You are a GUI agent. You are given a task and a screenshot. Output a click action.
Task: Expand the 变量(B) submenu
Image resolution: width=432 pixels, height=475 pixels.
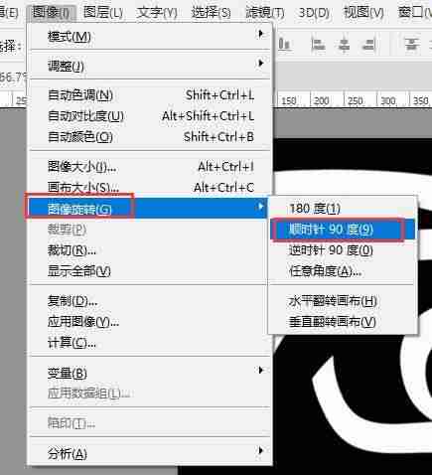[x=150, y=373]
